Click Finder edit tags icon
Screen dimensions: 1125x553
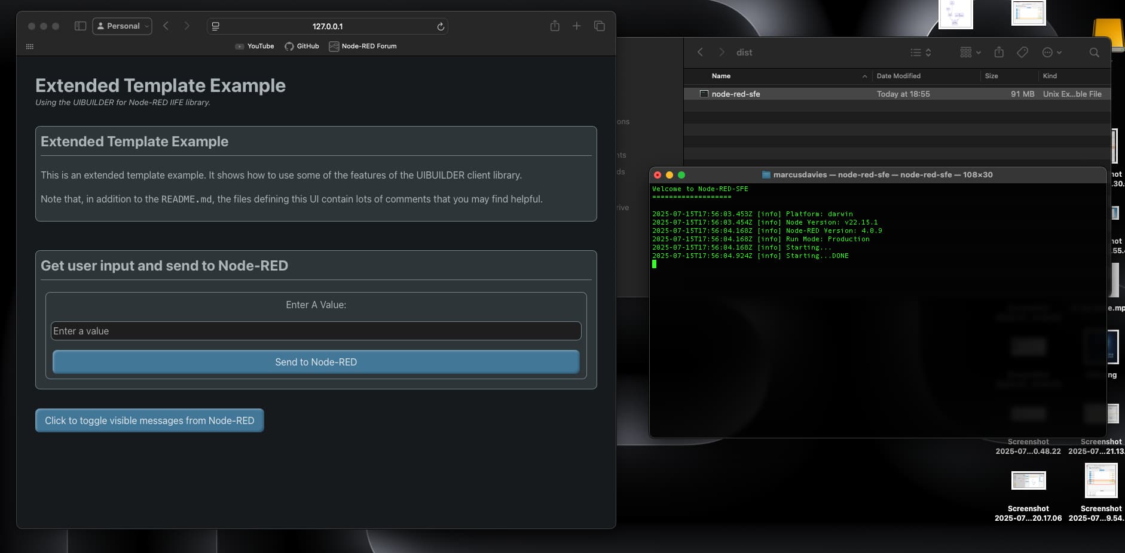[1022, 53]
